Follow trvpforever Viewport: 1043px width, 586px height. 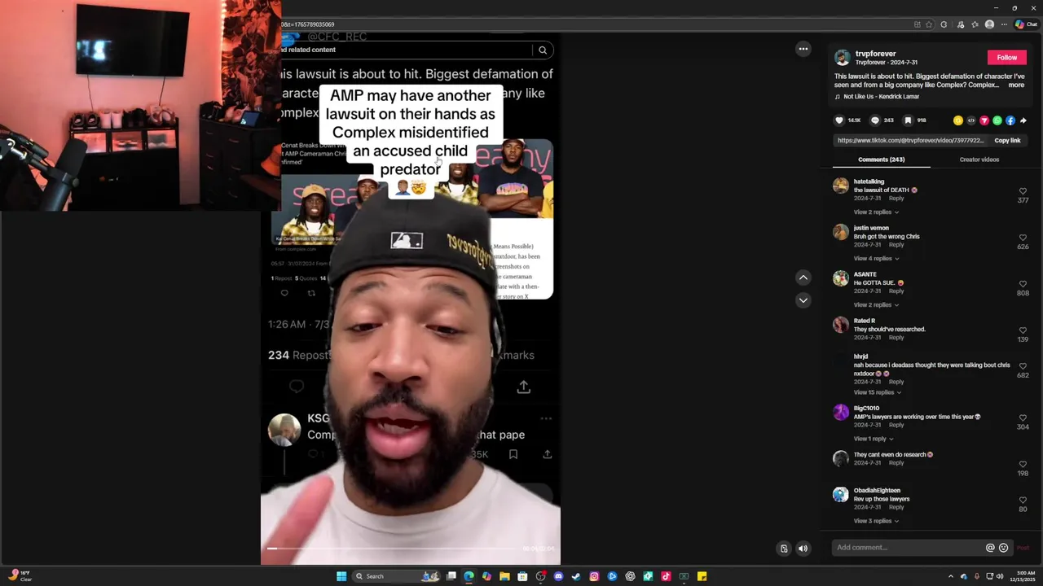point(1007,58)
